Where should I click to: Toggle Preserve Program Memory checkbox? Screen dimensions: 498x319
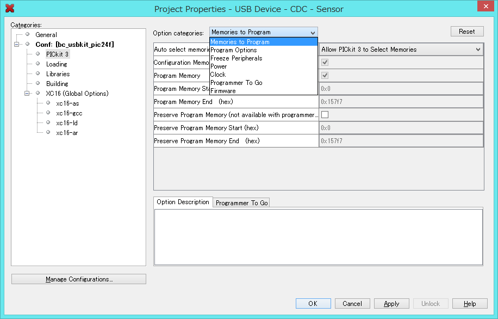tap(325, 115)
